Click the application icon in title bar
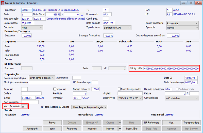 3,3
